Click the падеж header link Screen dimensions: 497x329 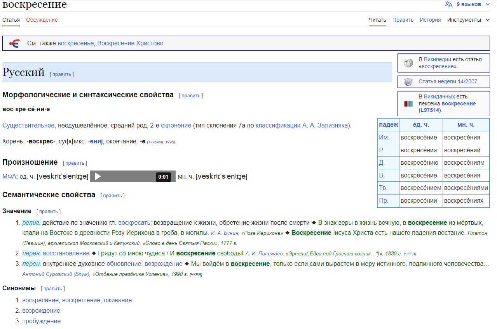(x=388, y=125)
